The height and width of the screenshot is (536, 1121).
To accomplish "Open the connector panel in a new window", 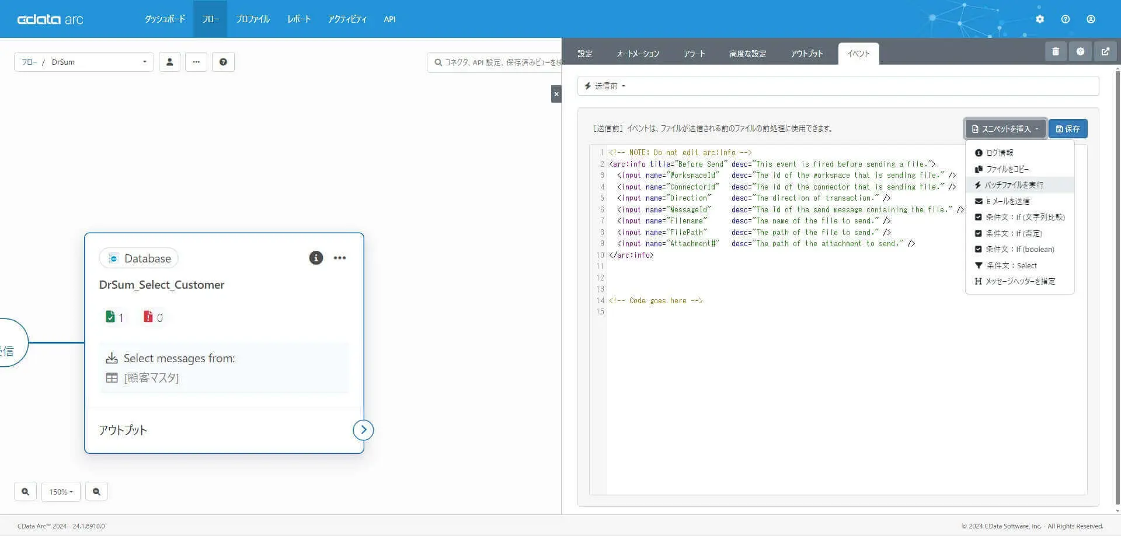I will pos(1105,52).
